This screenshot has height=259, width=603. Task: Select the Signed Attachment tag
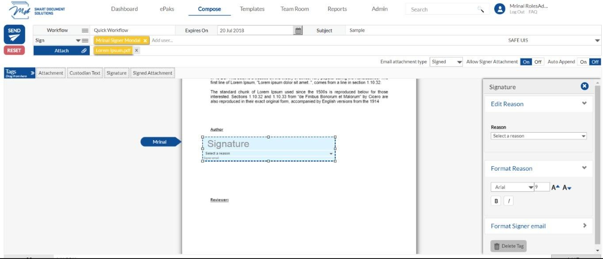click(153, 73)
